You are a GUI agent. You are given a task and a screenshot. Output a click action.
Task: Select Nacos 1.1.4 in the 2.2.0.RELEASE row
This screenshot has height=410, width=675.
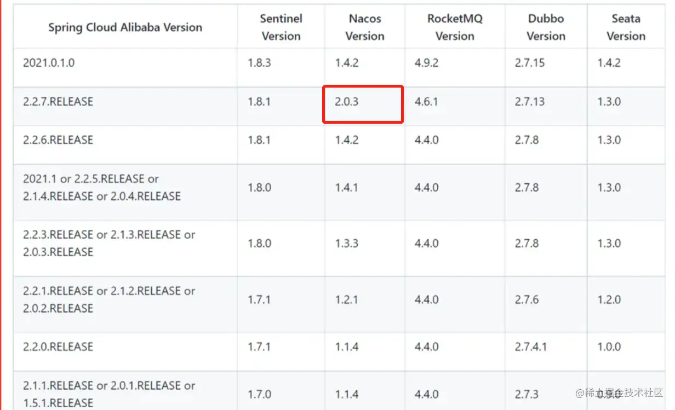tap(365, 351)
